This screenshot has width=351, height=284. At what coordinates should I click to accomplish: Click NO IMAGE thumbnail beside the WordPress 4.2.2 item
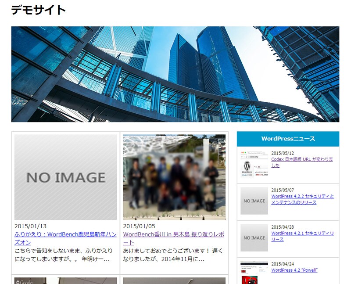(x=254, y=201)
